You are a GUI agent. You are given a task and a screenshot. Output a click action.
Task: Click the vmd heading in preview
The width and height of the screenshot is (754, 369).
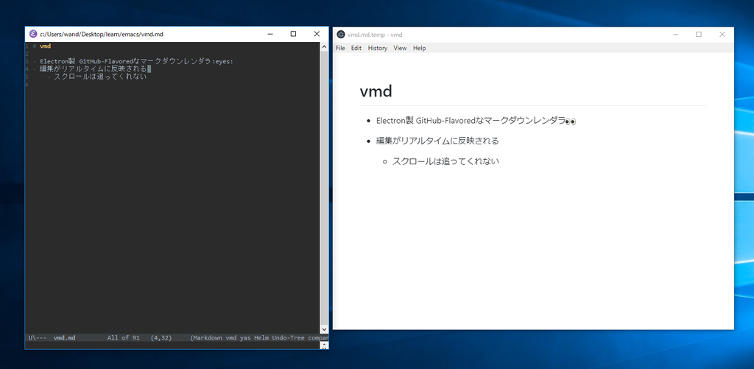[376, 91]
